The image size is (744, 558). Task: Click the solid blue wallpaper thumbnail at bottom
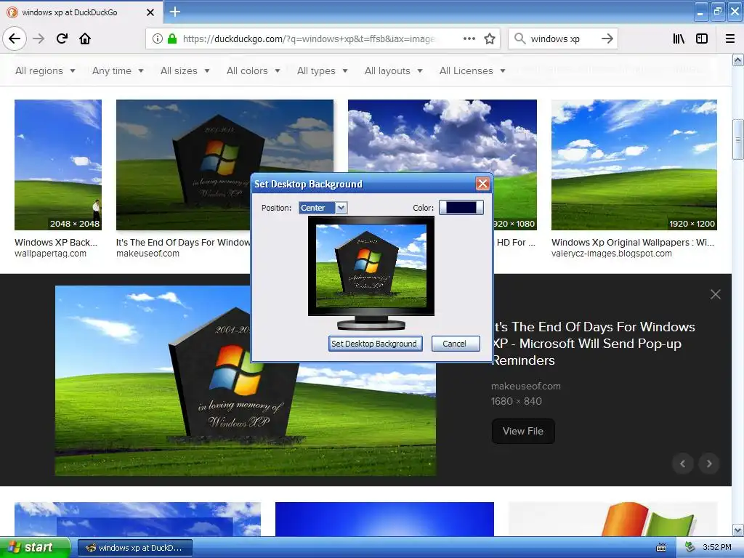point(384,519)
